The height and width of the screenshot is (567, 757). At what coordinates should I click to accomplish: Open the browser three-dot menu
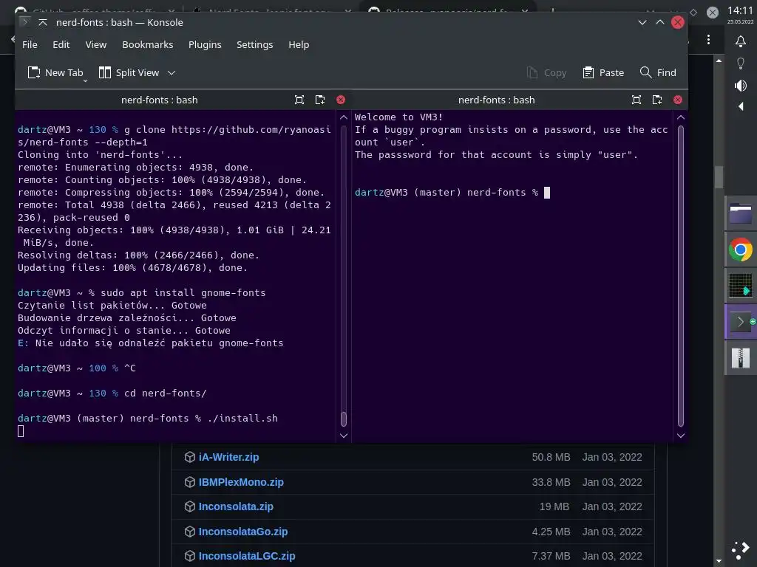point(708,40)
